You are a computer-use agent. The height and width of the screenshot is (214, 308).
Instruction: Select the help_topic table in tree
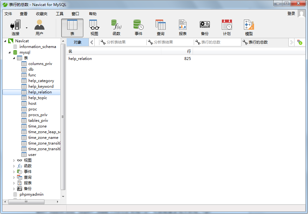click(x=38, y=98)
